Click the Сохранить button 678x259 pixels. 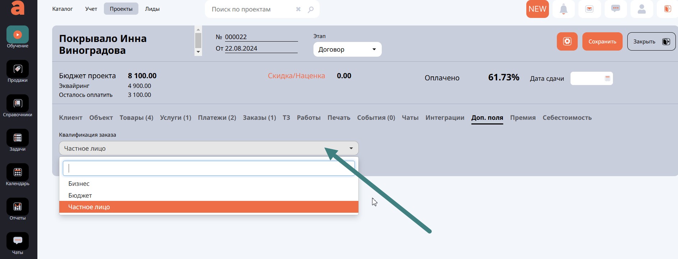pyautogui.click(x=602, y=42)
